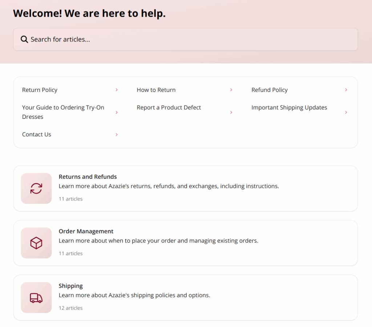Select the Report a Product Defect link
Viewport: 372px width, 327px height.
coord(169,108)
